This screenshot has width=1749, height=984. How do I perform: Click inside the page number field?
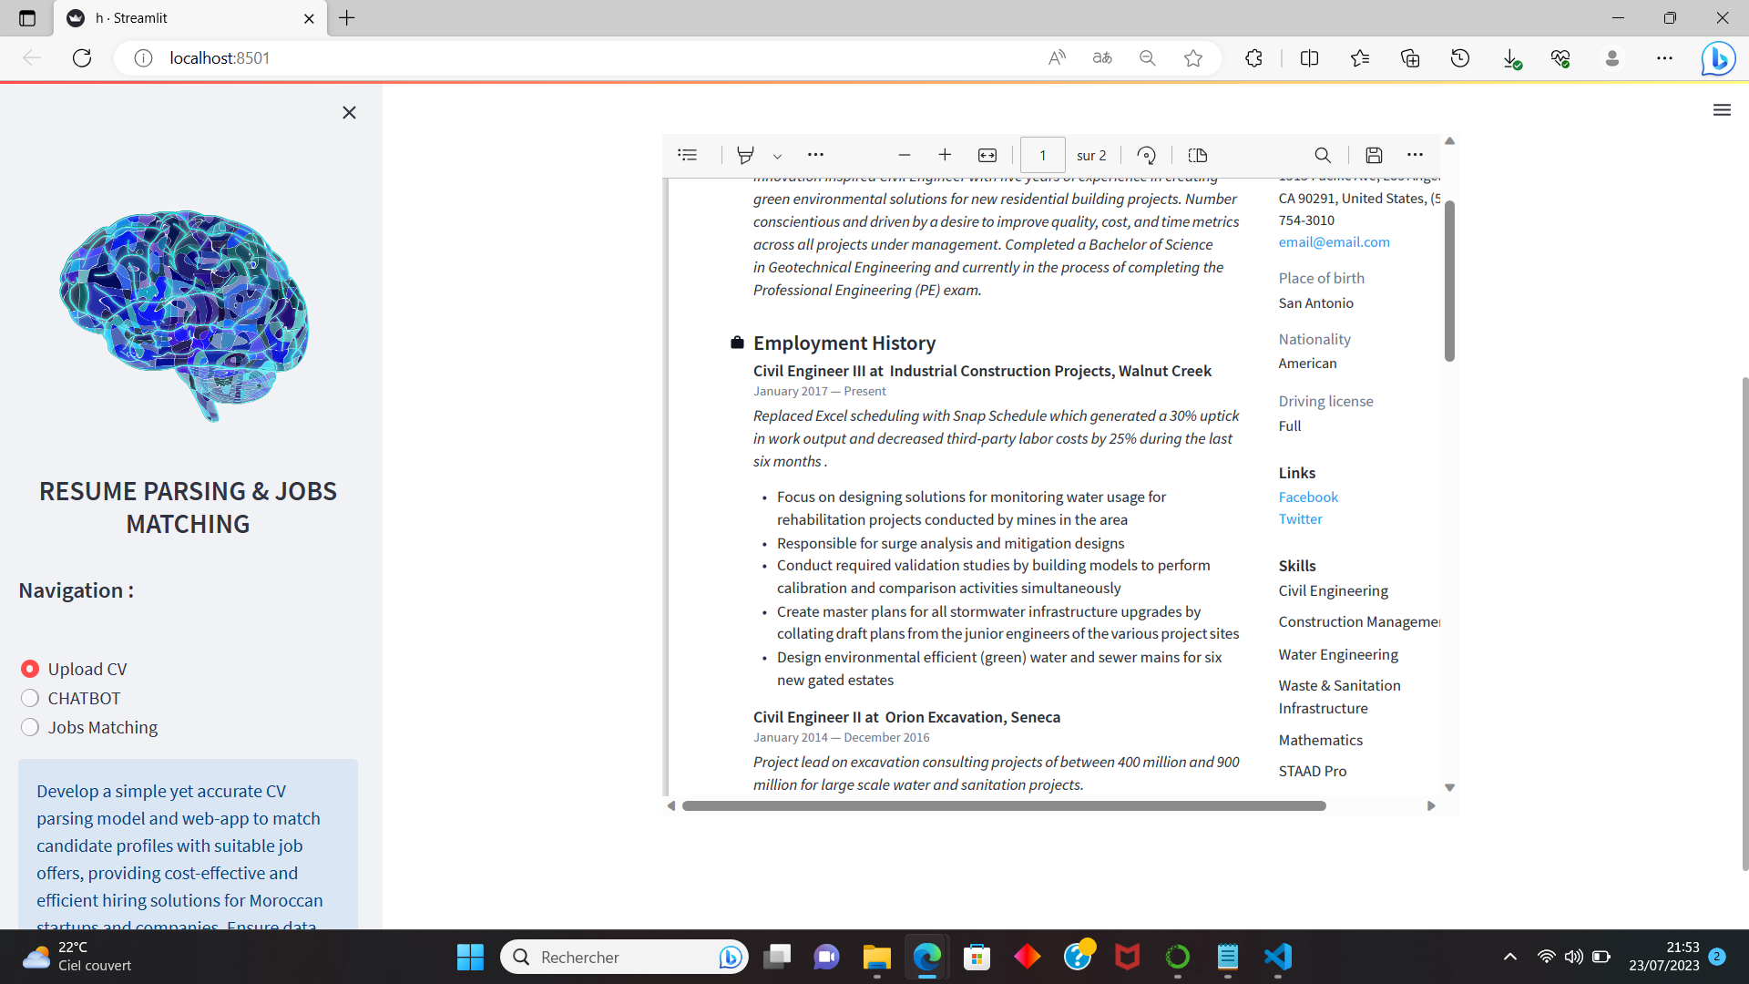click(1042, 155)
